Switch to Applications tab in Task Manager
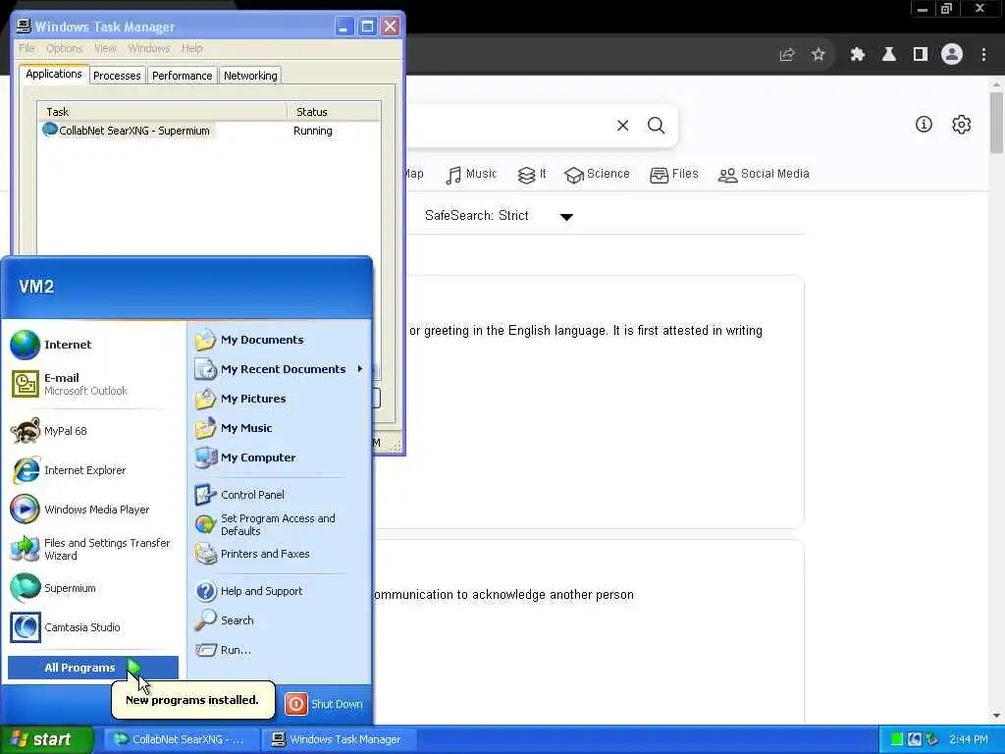1005x754 pixels. click(x=54, y=74)
